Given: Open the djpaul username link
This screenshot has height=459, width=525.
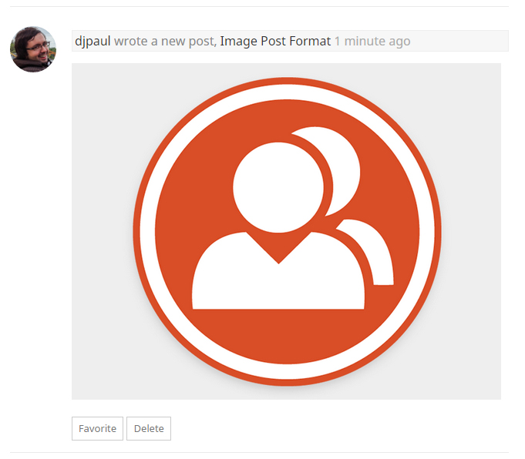Looking at the screenshot, I should 93,41.
